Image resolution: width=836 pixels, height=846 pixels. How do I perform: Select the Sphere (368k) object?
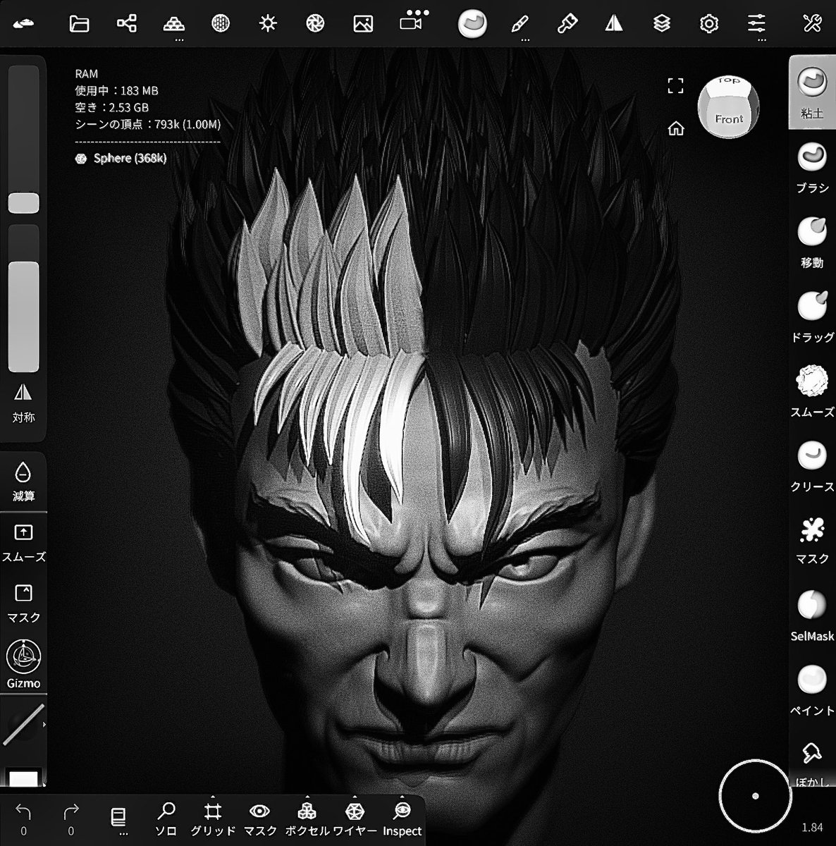121,158
